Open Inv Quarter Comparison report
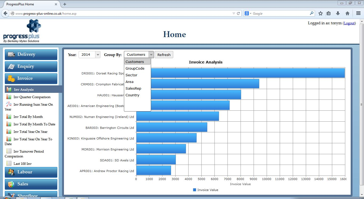The width and height of the screenshot is (364, 199). pyautogui.click(x=32, y=97)
